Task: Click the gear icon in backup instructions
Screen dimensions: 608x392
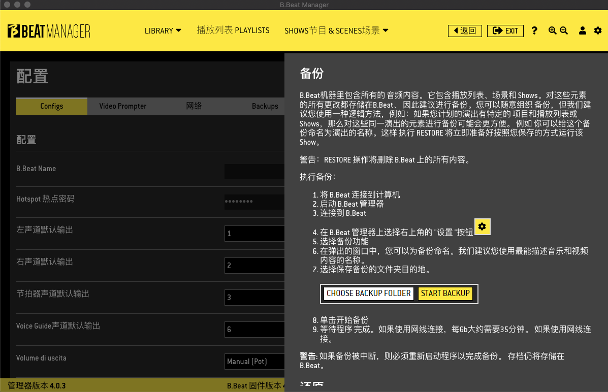Action: (x=482, y=227)
